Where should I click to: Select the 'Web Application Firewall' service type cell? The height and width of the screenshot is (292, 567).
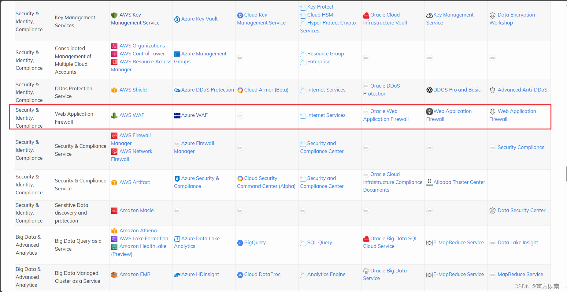click(74, 118)
